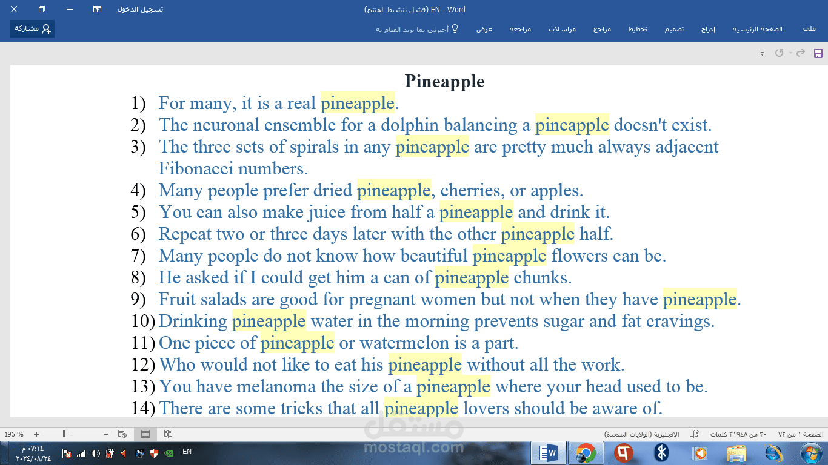Click Fibonacci in sentence 3
828x465 pixels.
pos(196,168)
